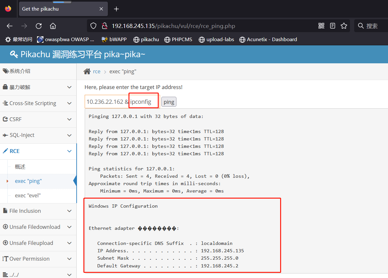388x278 pixels.
Task: Open 概述 under RCE
Action: point(20,167)
